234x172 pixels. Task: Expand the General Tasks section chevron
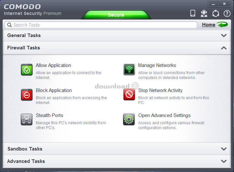tap(224, 35)
